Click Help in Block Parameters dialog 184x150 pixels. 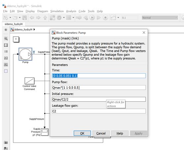pos(120,133)
